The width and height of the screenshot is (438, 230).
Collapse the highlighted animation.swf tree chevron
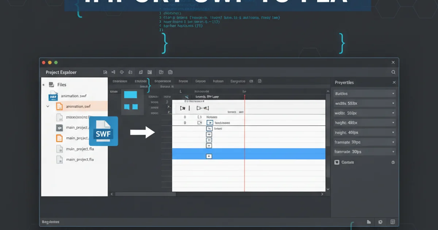point(48,107)
